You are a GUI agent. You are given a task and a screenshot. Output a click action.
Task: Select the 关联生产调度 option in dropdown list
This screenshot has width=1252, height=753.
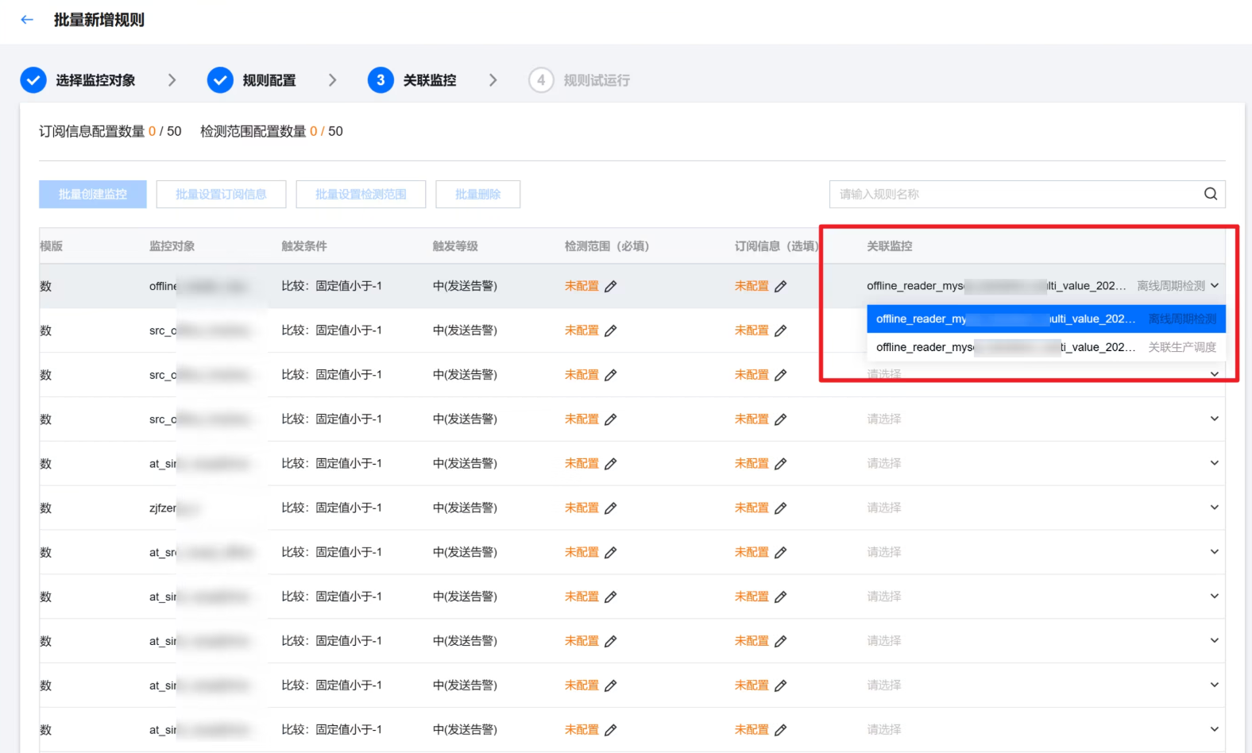1045,347
